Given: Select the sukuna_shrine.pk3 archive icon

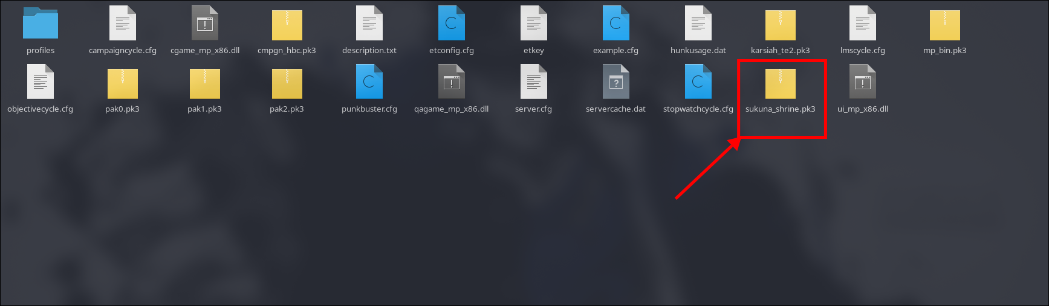Looking at the screenshot, I should pos(781,84).
